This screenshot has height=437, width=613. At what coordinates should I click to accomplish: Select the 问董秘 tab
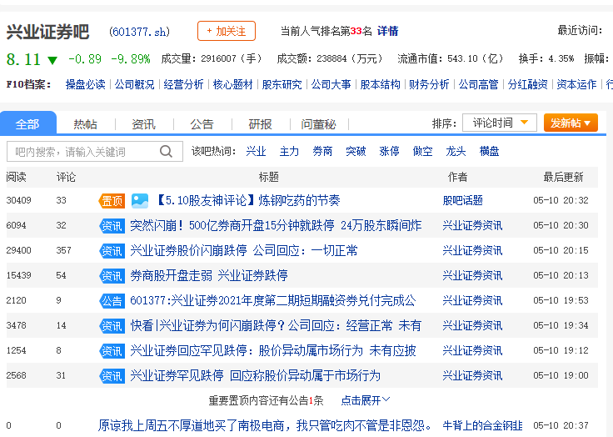[x=318, y=124]
